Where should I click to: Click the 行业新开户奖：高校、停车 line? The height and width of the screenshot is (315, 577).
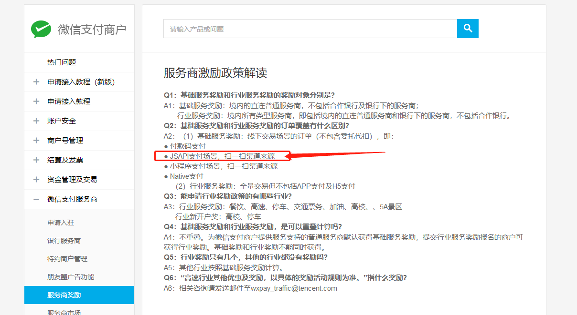[218, 216]
